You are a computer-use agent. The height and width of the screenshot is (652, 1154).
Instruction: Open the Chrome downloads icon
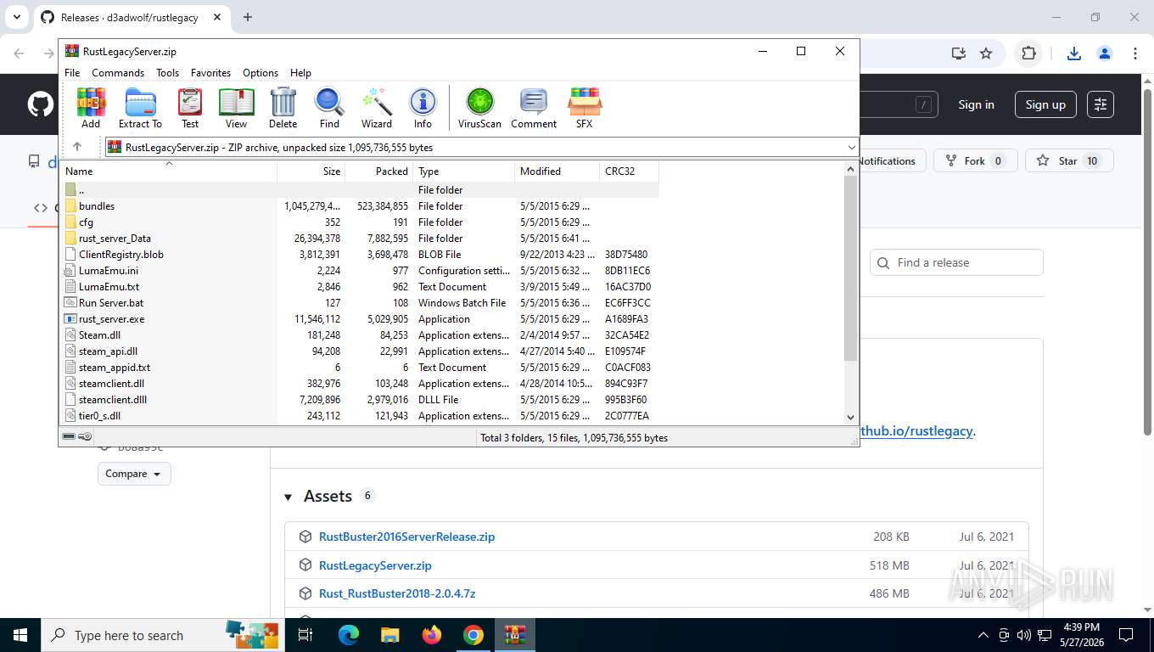1073,53
